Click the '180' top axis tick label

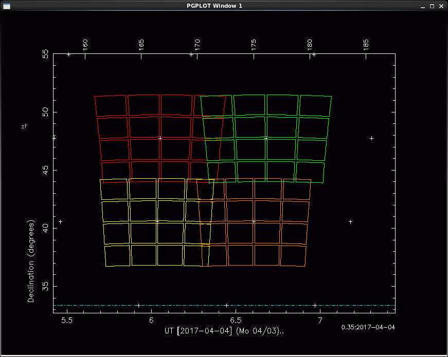pos(310,45)
